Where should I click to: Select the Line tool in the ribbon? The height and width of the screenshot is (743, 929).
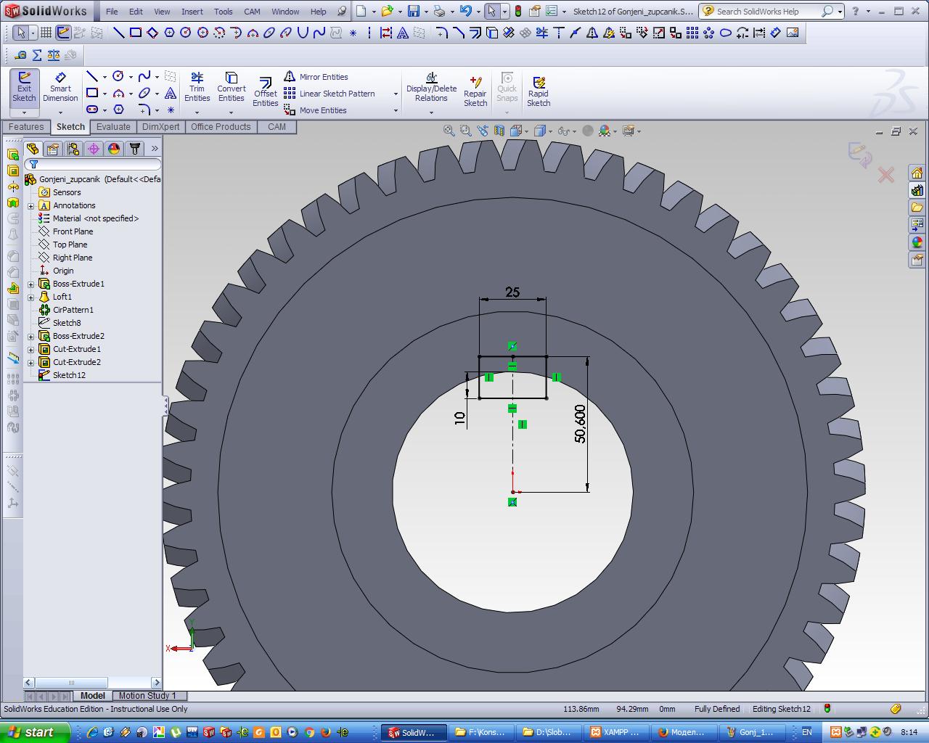92,76
